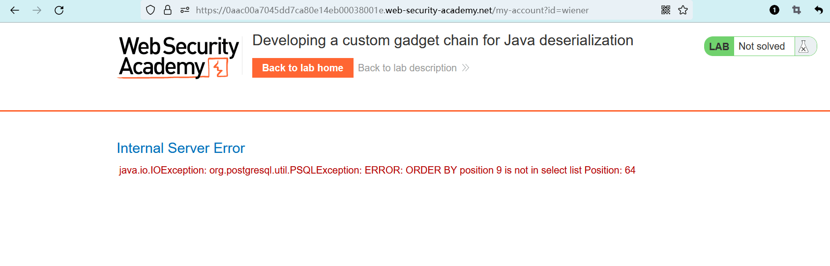The width and height of the screenshot is (830, 266).
Task: Click the double chevron beside lab description
Action: (x=466, y=68)
